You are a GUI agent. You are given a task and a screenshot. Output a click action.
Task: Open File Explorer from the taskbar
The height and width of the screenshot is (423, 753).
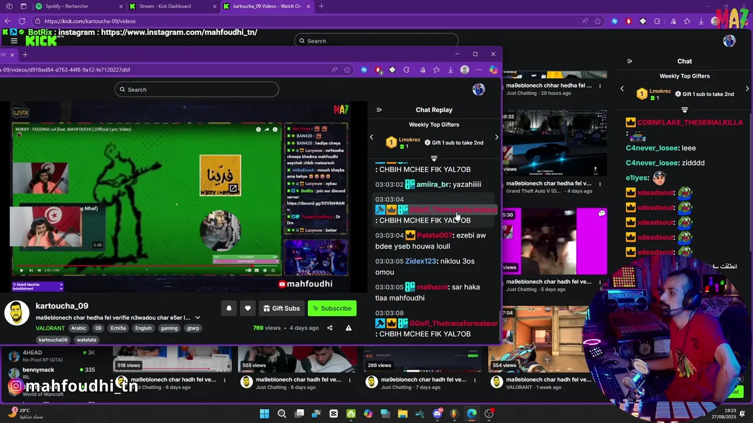(x=403, y=414)
